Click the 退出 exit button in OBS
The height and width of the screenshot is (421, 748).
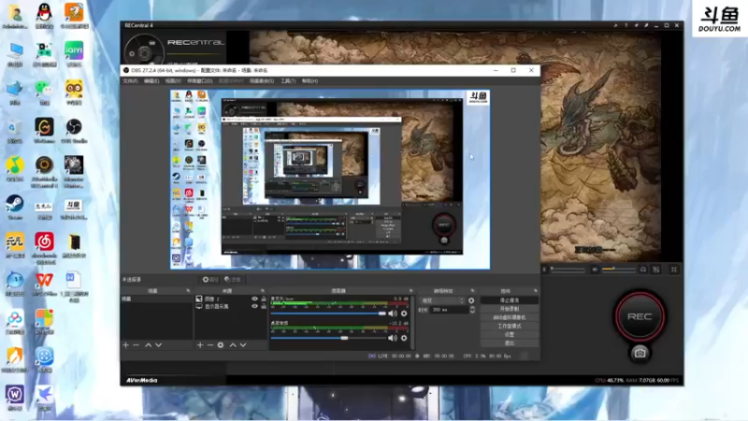509,343
